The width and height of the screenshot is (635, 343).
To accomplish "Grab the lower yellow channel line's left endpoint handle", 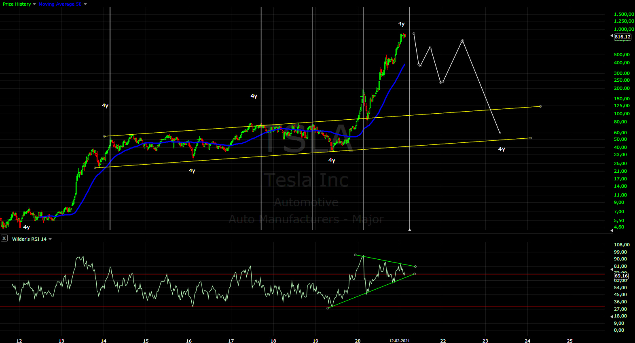I will coord(95,167).
